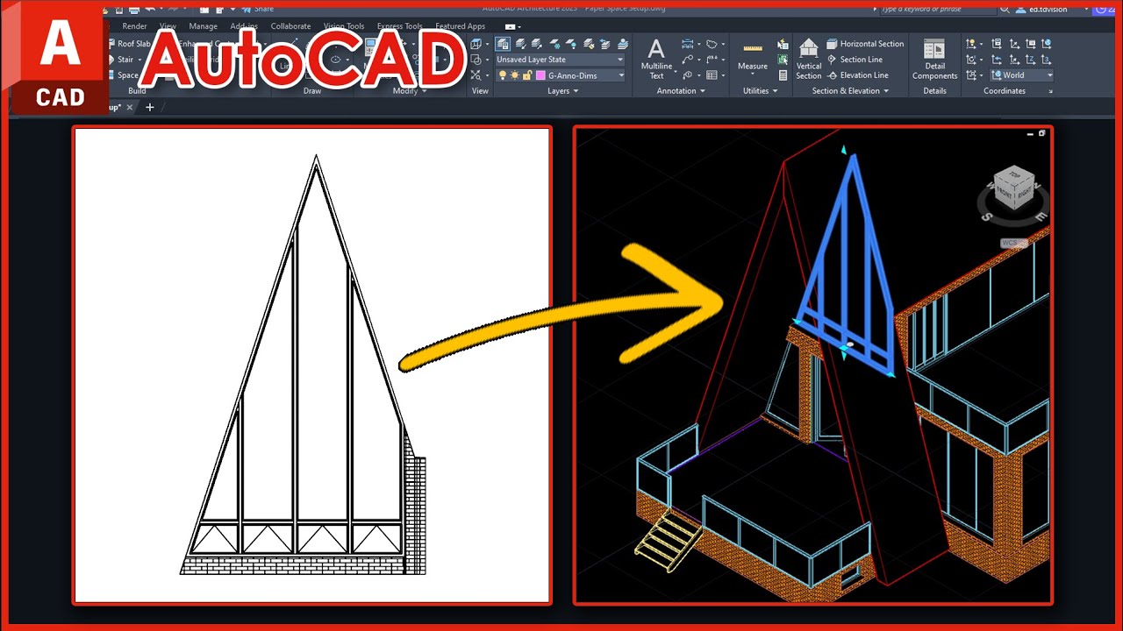The image size is (1123, 631).
Task: Open the ed.tdvision account dropdown
Action: coord(1052,9)
